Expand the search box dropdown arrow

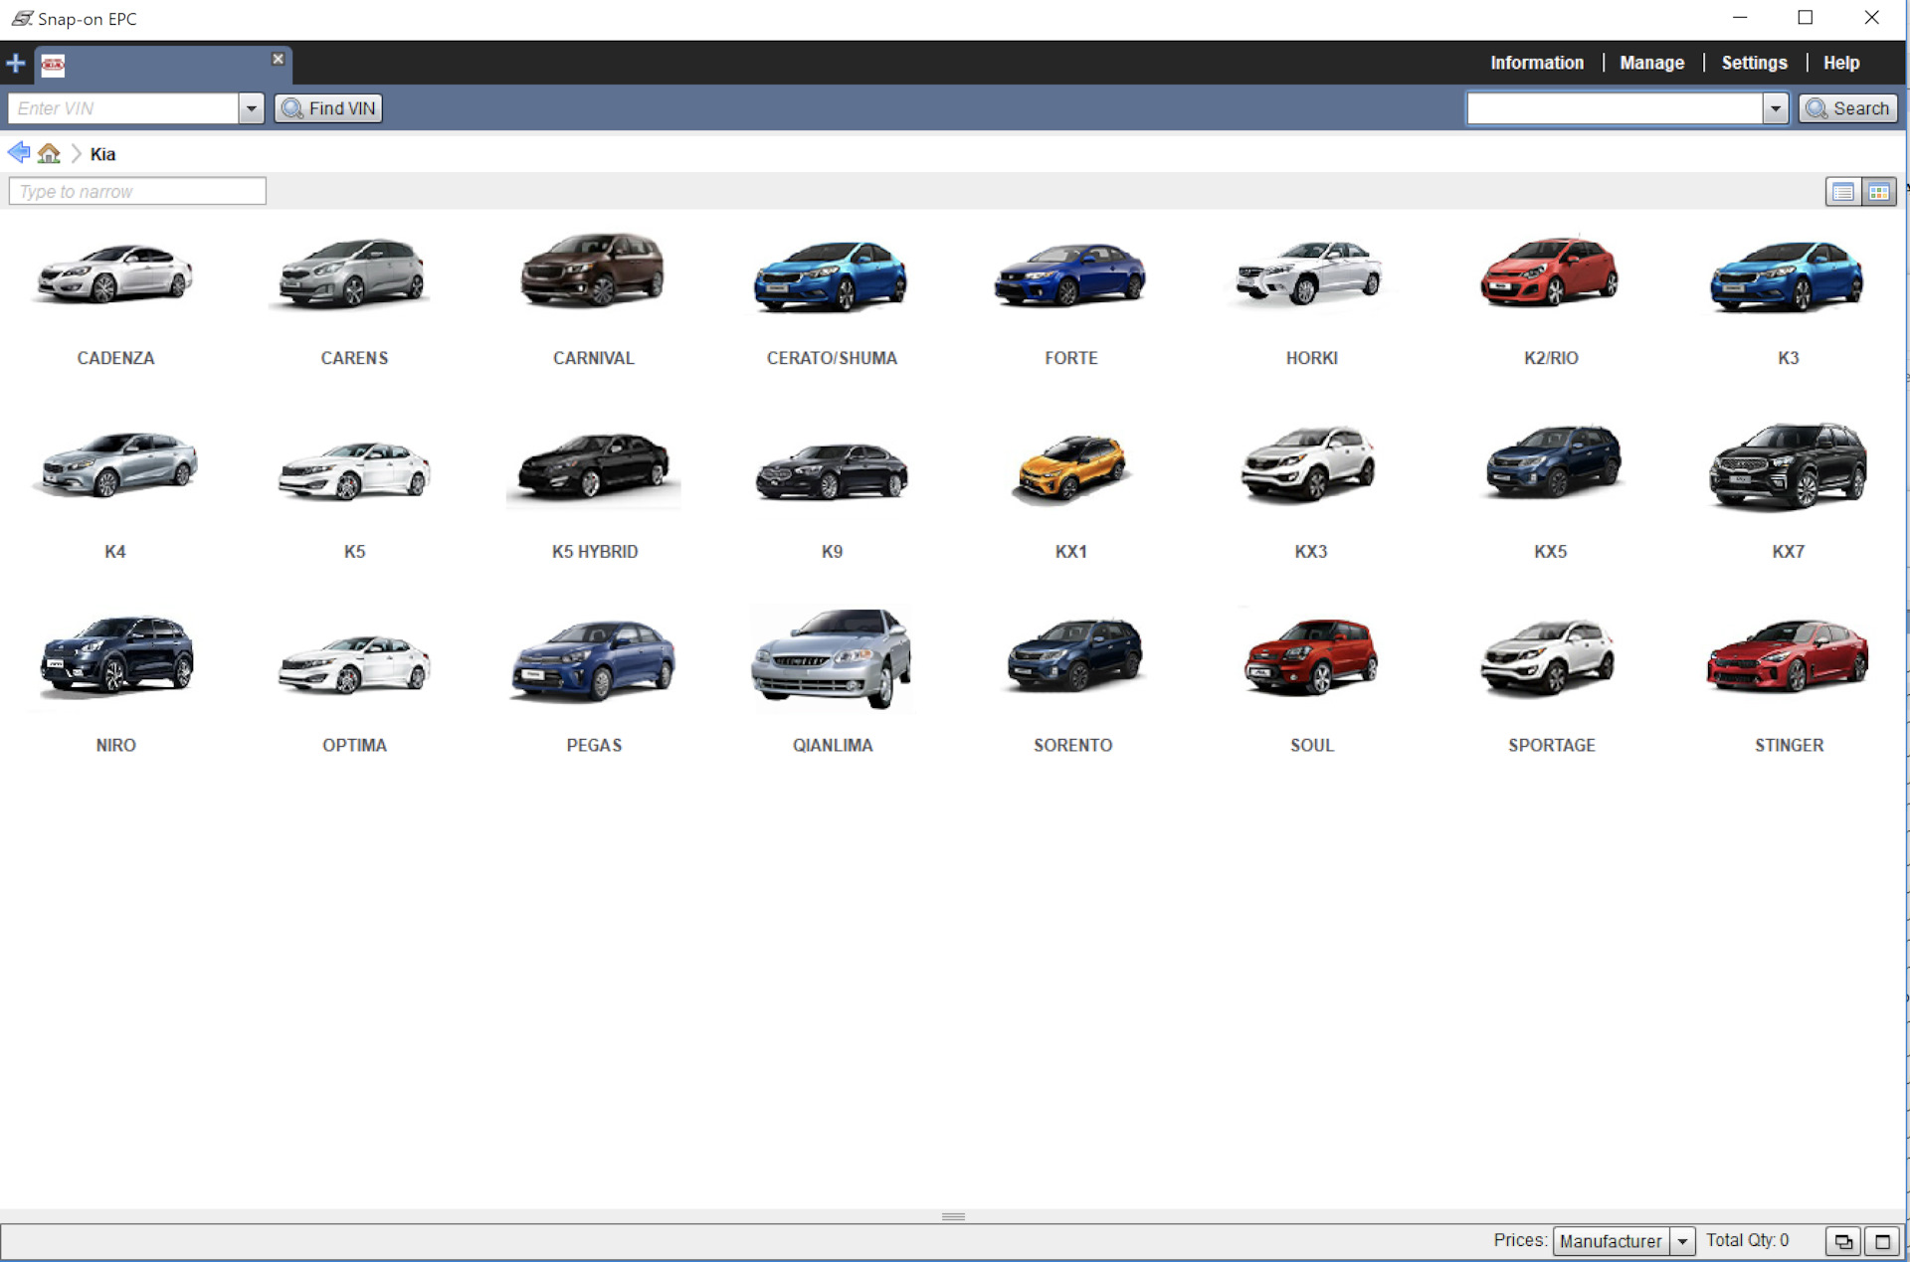[1776, 108]
